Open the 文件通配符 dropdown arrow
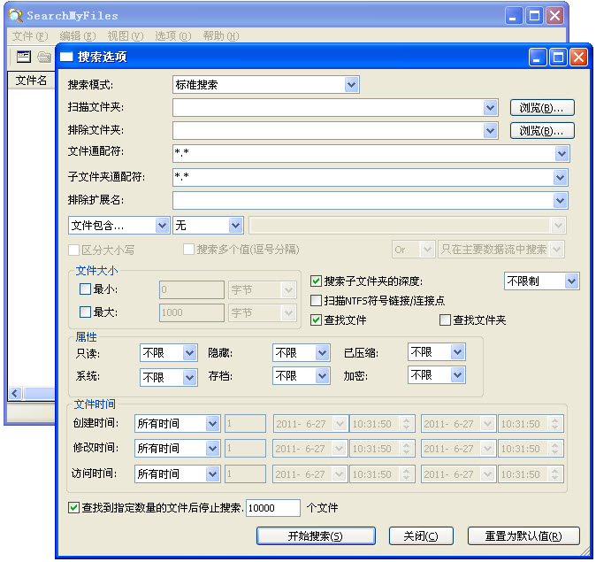The width and height of the screenshot is (596, 562). pyautogui.click(x=562, y=154)
